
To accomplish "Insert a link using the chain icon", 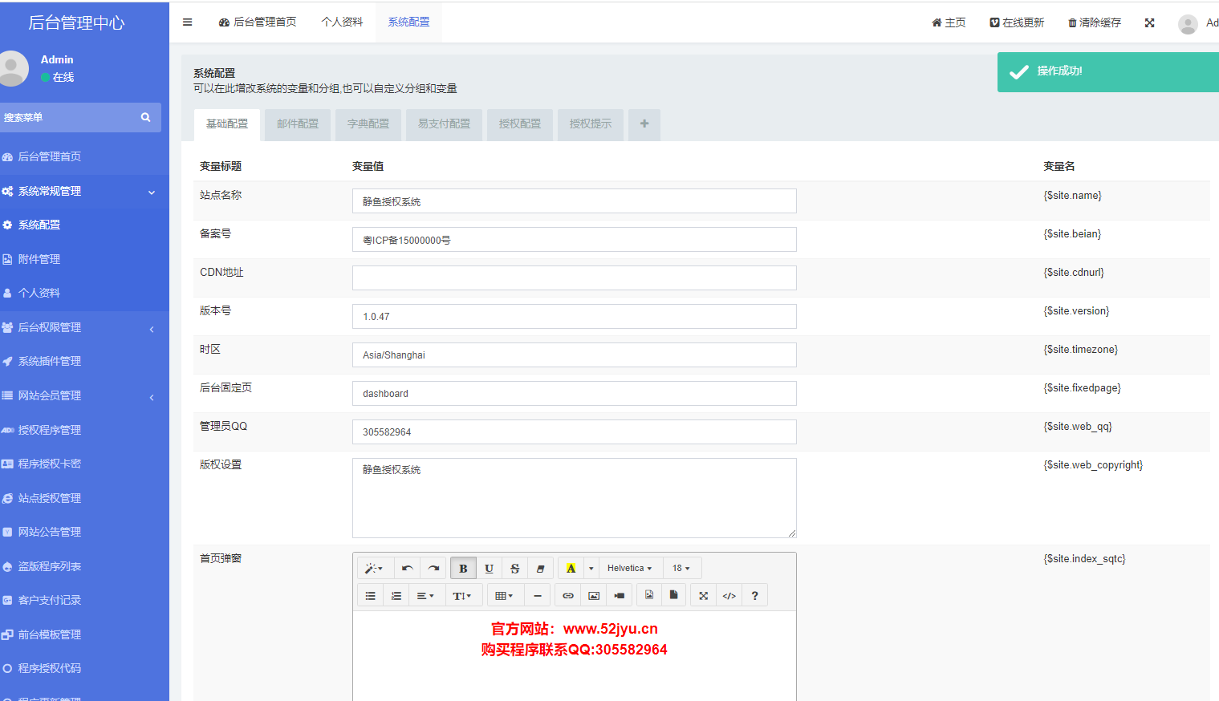I will click(x=568, y=596).
